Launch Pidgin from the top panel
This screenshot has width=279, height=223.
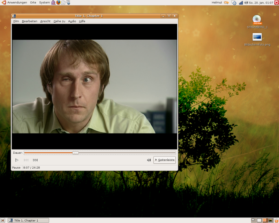53,2
